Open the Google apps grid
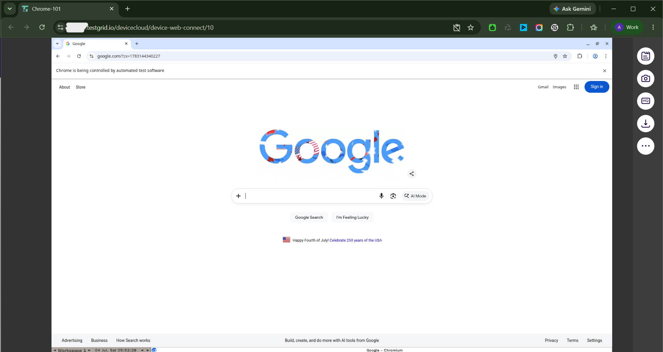Image resolution: width=663 pixels, height=352 pixels. pos(576,87)
